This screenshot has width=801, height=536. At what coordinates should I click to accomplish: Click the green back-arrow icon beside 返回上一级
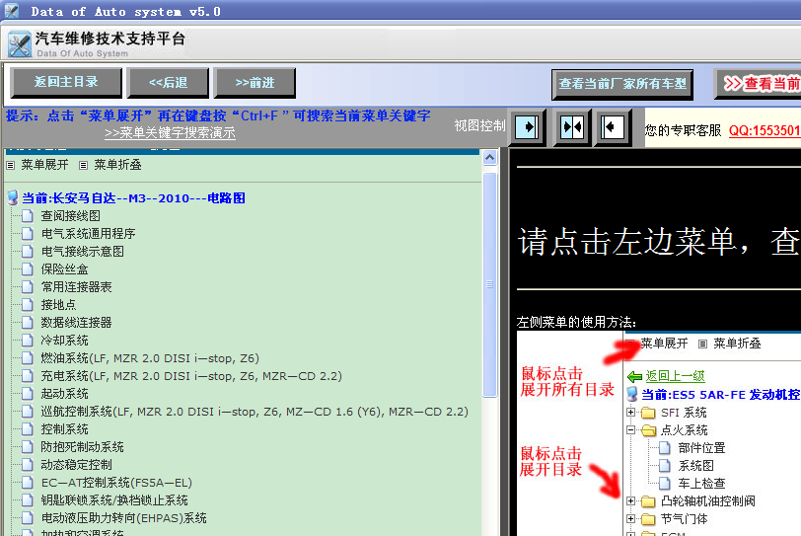(x=634, y=377)
